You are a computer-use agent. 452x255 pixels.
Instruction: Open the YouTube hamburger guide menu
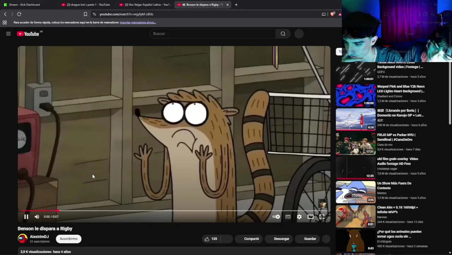(x=8, y=34)
